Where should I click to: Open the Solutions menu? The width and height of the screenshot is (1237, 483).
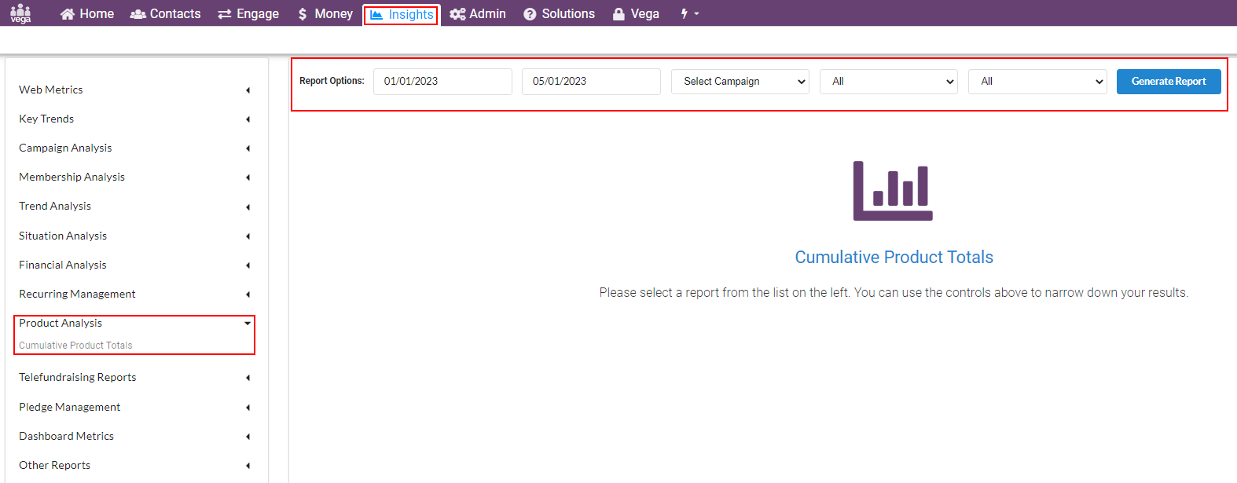tap(559, 14)
